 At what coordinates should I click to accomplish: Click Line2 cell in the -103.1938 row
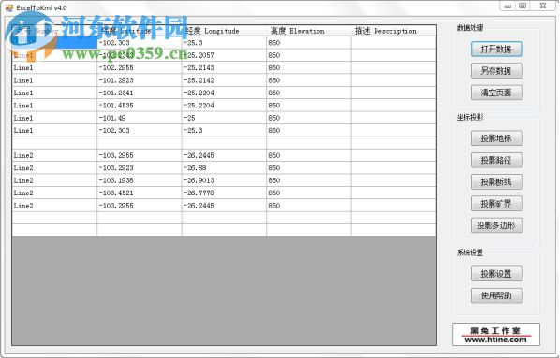(54, 180)
